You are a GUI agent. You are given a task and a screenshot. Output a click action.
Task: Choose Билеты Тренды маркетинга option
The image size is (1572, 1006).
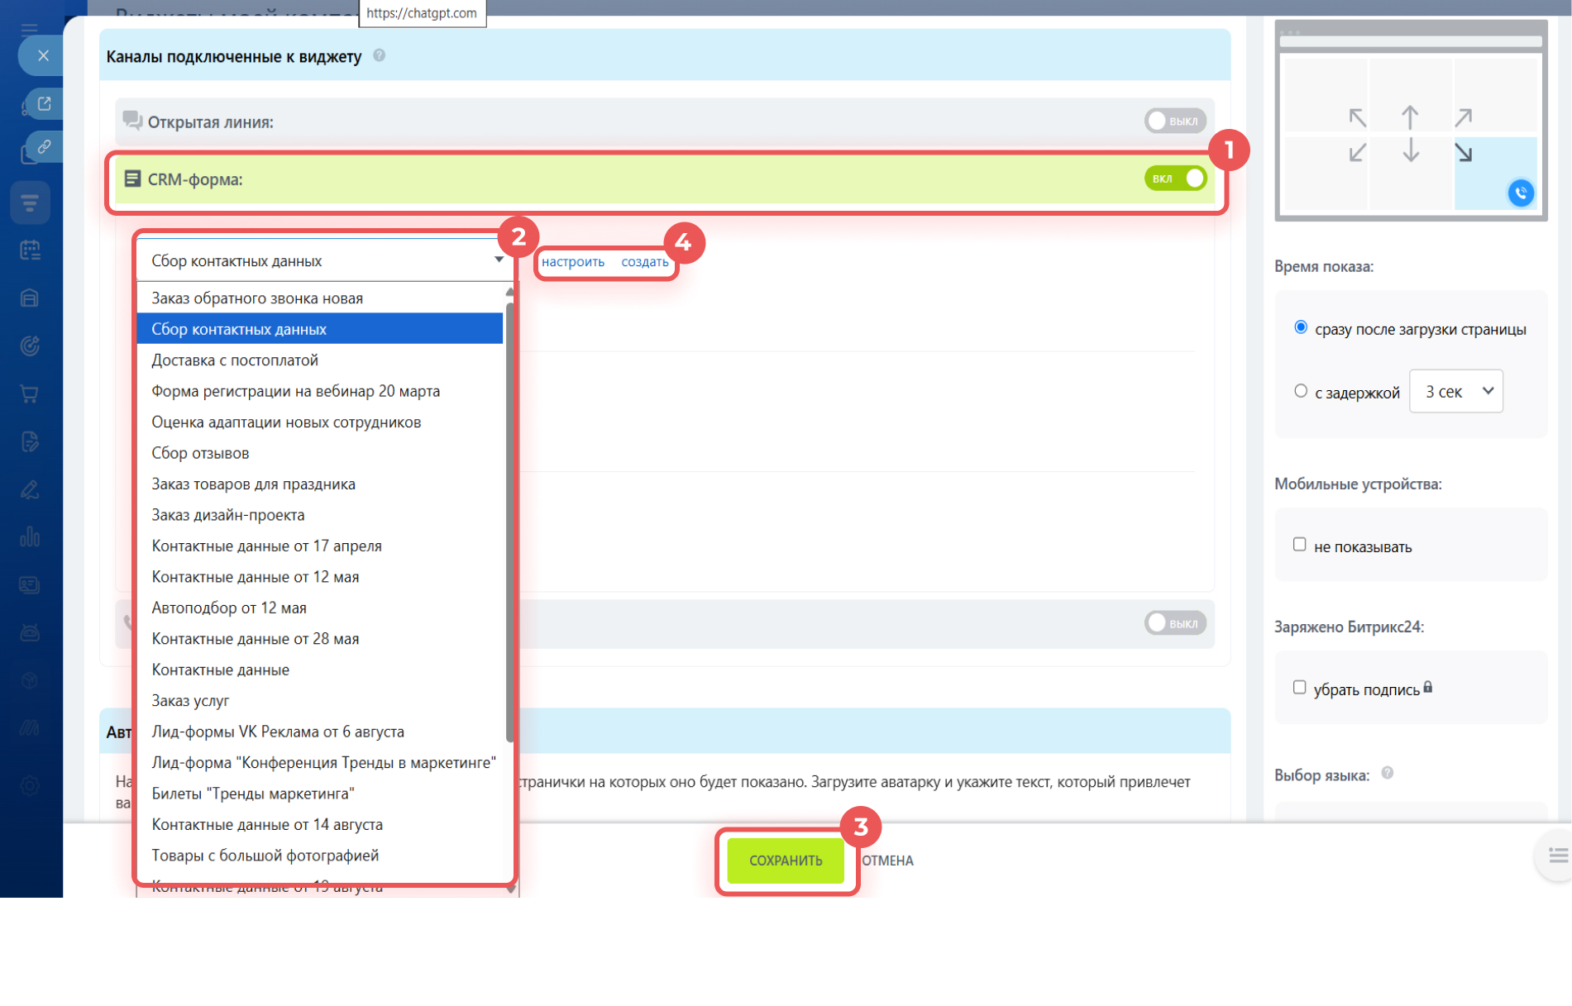pyautogui.click(x=320, y=794)
